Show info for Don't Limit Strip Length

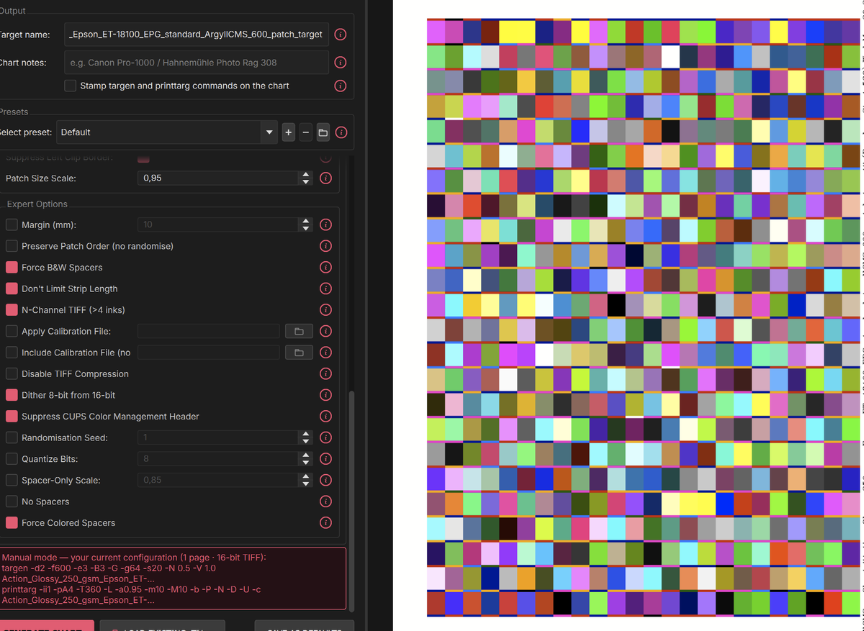click(x=325, y=289)
